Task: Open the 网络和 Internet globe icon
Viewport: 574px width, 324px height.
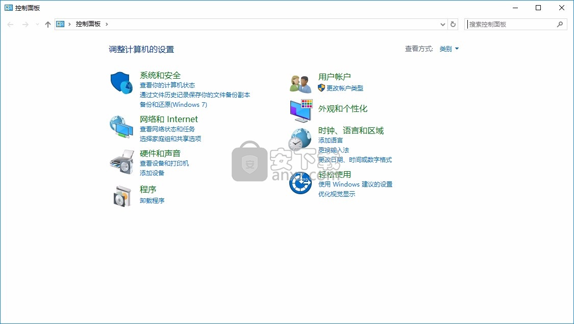Action: (121, 127)
